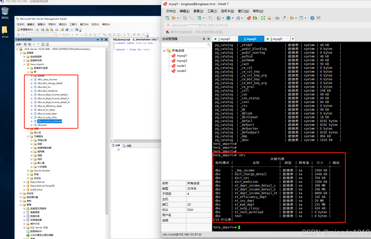Open the 'donet' folder on the desktop

pyautogui.click(x=5, y=32)
